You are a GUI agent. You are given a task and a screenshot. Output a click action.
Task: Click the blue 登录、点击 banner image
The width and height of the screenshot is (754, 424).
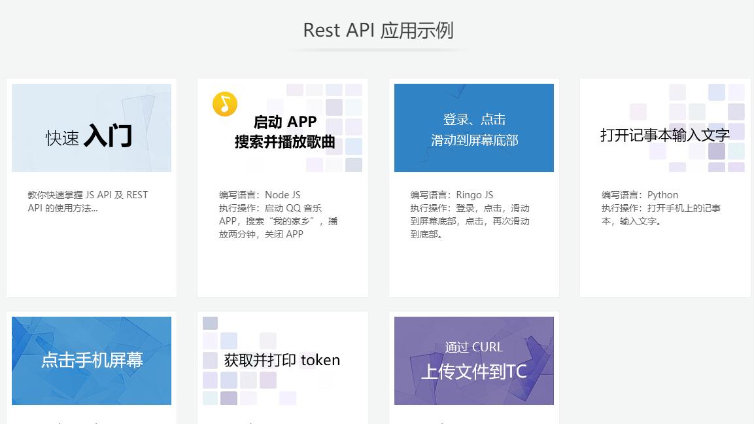click(473, 128)
